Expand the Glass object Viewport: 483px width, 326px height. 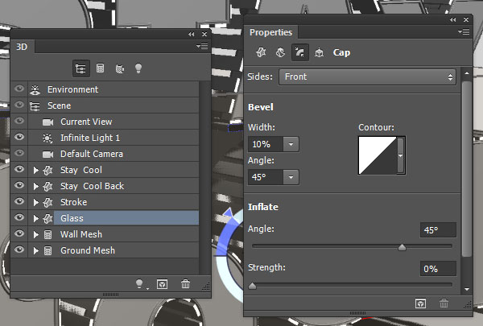pyautogui.click(x=35, y=218)
